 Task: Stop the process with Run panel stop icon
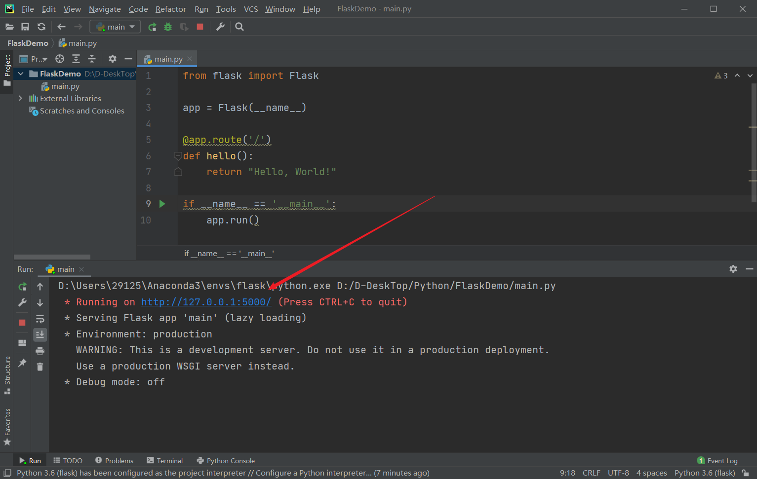(22, 322)
